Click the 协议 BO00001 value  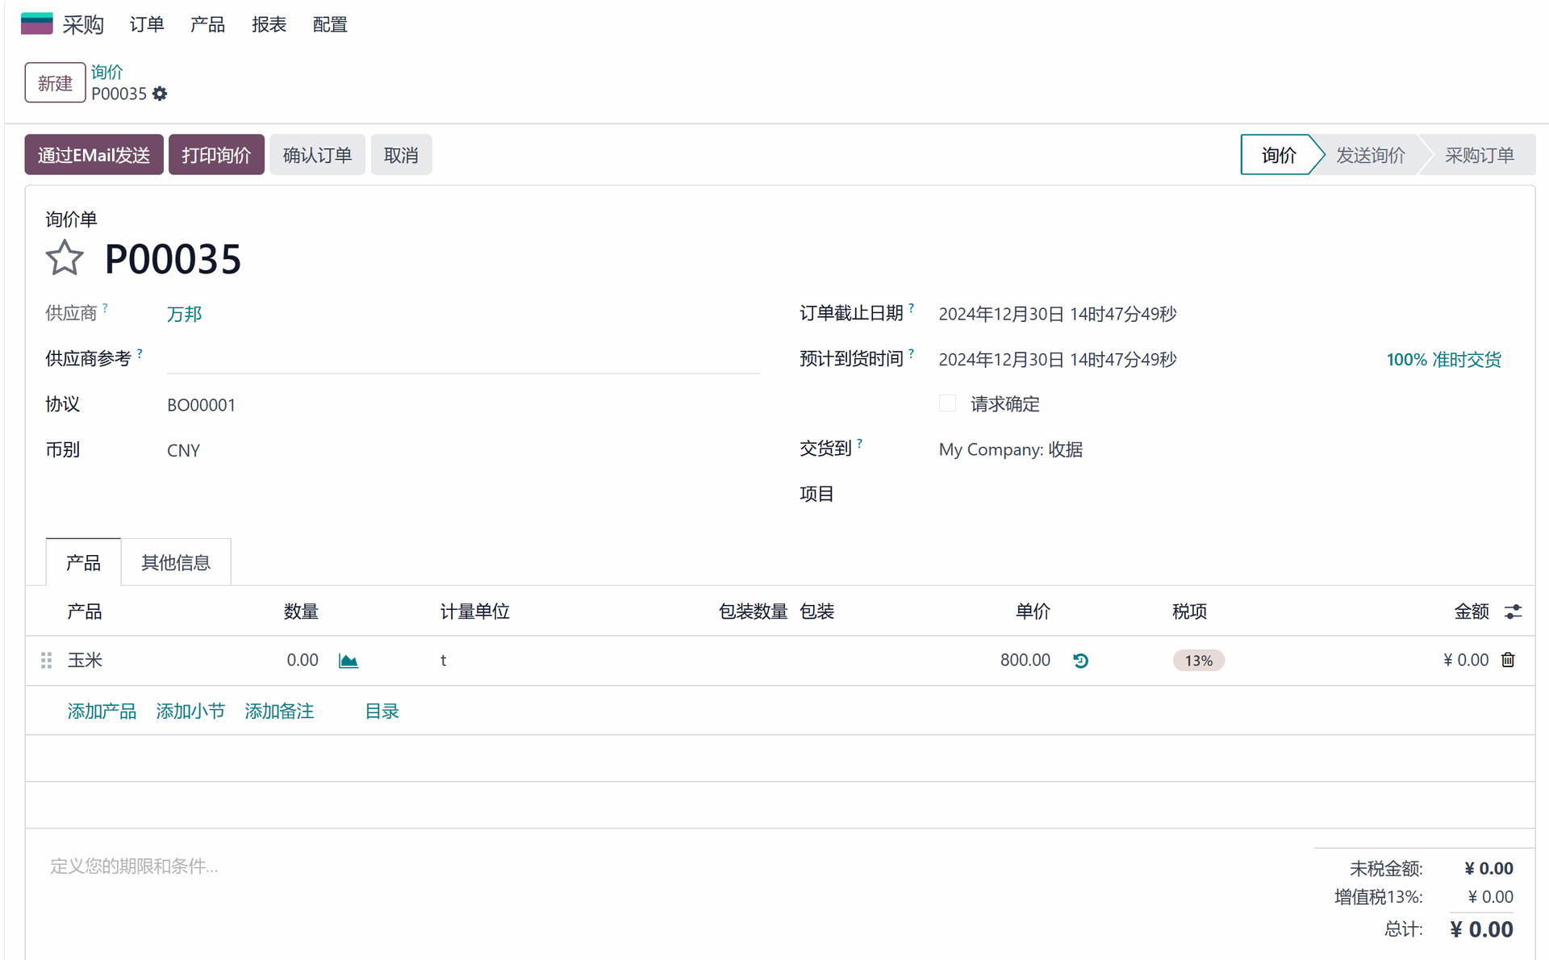tap(201, 405)
